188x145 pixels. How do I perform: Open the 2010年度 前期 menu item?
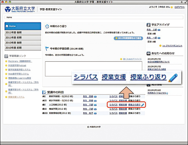pyautogui.click(x=23, y=48)
